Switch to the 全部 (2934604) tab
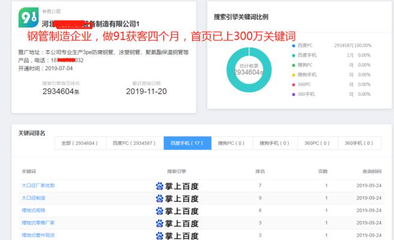 80,143
